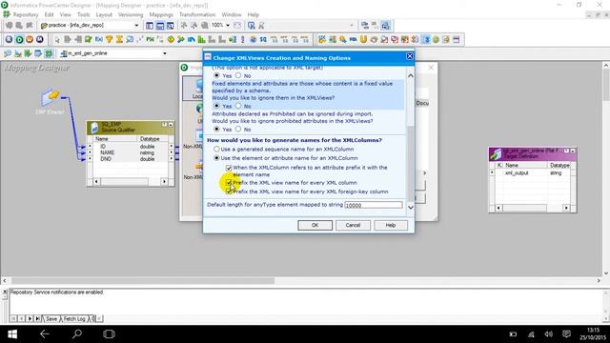This screenshot has width=610, height=343.
Task: Click the green bar-chart transformation icon
Action: pos(201,40)
